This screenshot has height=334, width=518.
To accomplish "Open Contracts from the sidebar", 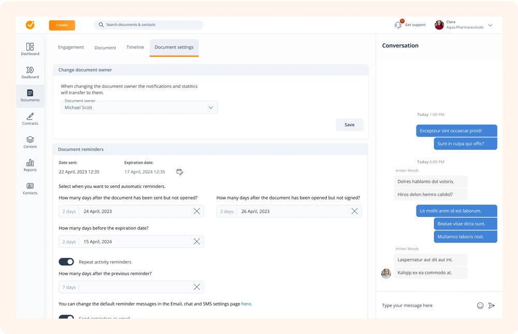I will click(30, 117).
